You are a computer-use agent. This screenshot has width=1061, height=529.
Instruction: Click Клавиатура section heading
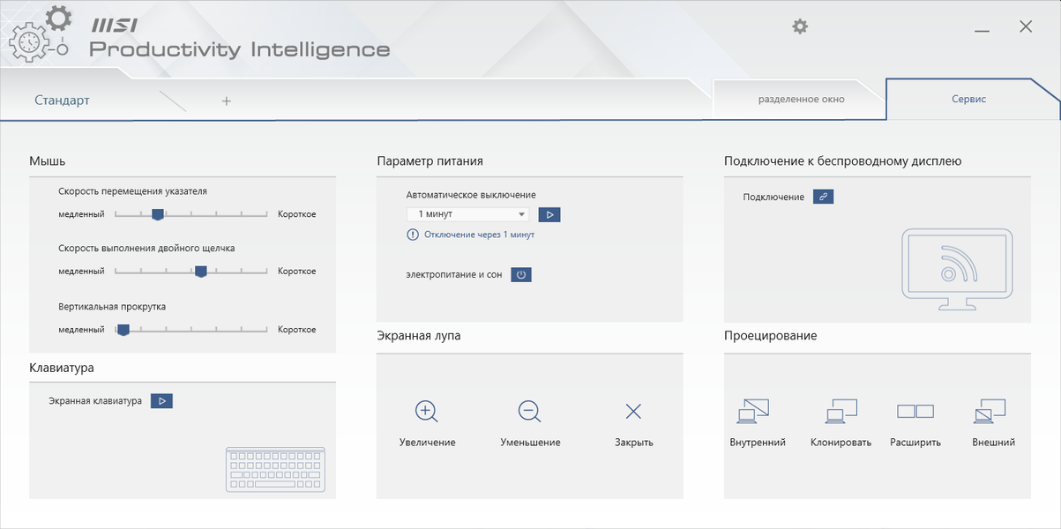62,368
